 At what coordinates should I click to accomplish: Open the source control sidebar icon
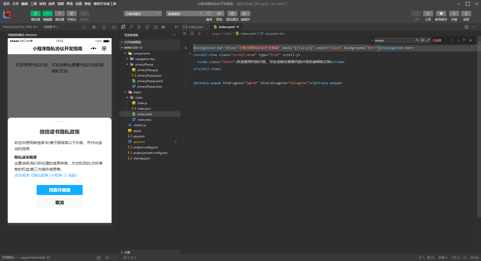(x=139, y=27)
